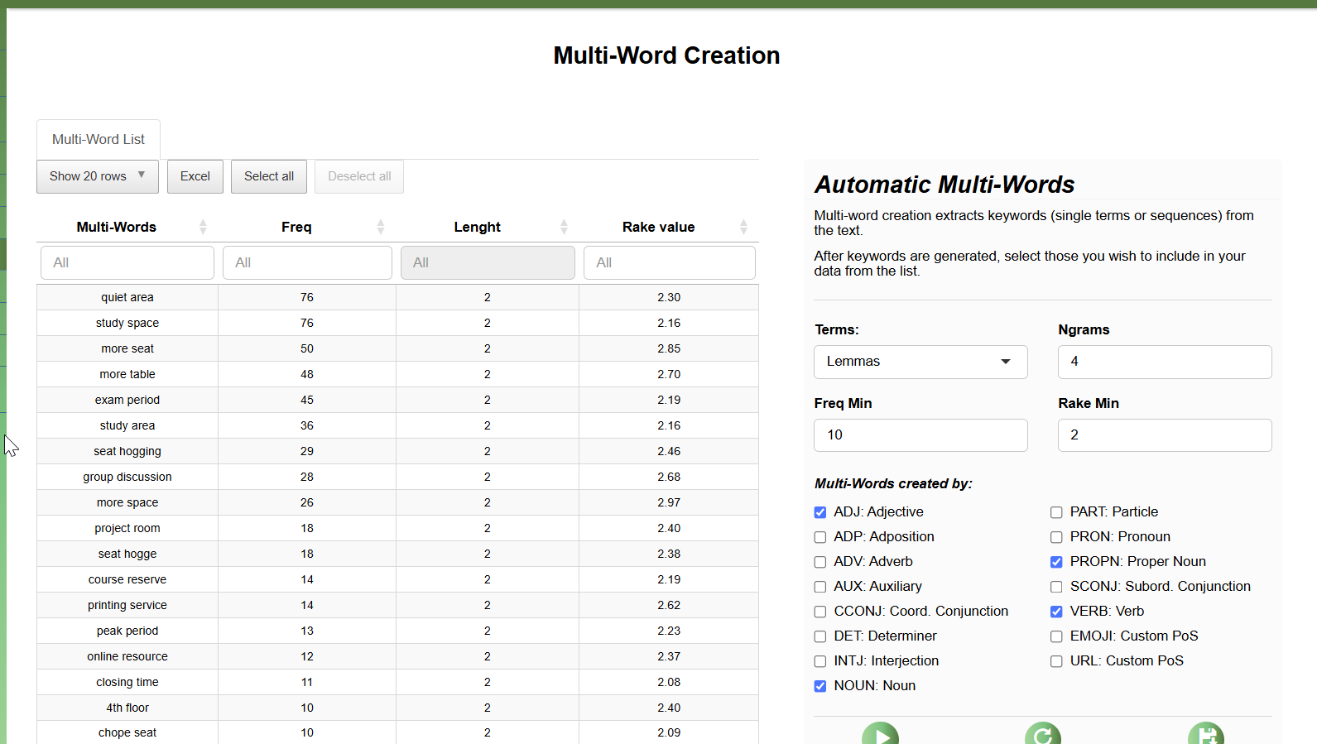
Task: Click the green save download icon
Action: pos(1206,735)
